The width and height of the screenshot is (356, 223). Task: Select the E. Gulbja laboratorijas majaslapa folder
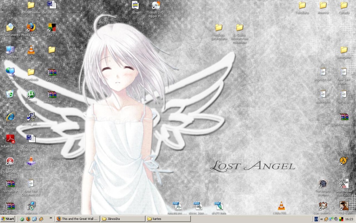click(x=240, y=33)
